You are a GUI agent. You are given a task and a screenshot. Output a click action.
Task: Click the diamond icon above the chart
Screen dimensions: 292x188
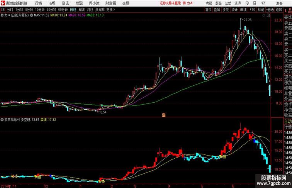tap(264, 15)
